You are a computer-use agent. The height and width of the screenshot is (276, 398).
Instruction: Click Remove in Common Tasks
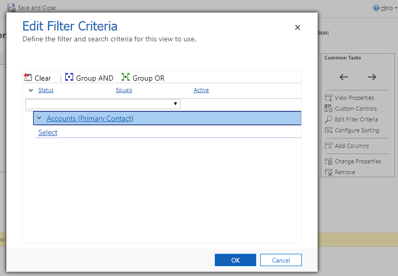[x=345, y=172]
